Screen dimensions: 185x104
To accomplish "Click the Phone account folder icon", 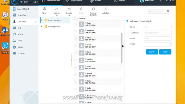I will (46, 20).
